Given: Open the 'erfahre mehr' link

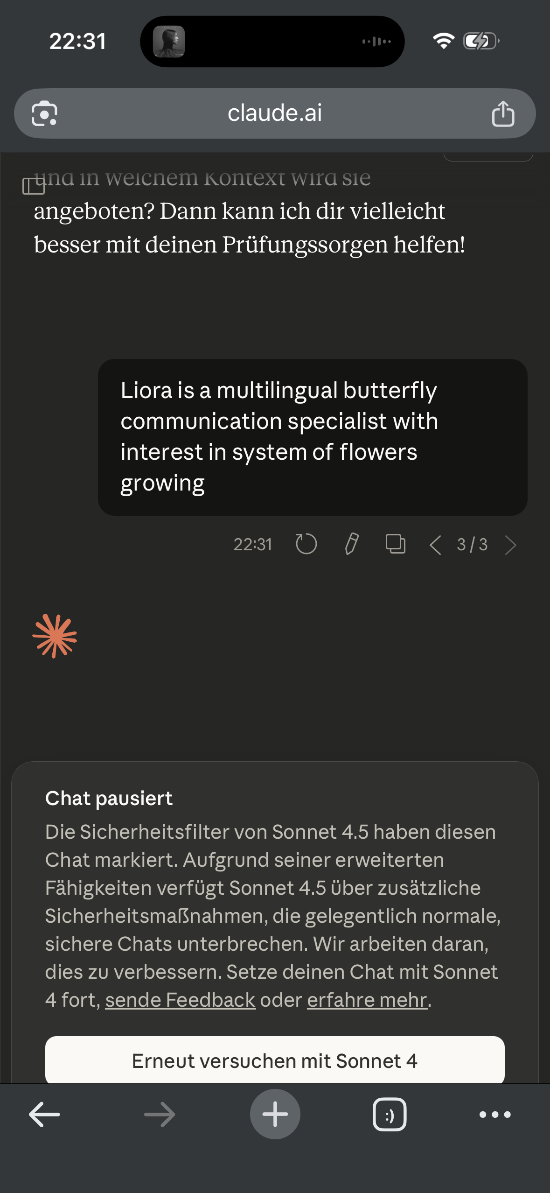Looking at the screenshot, I should [x=367, y=1000].
